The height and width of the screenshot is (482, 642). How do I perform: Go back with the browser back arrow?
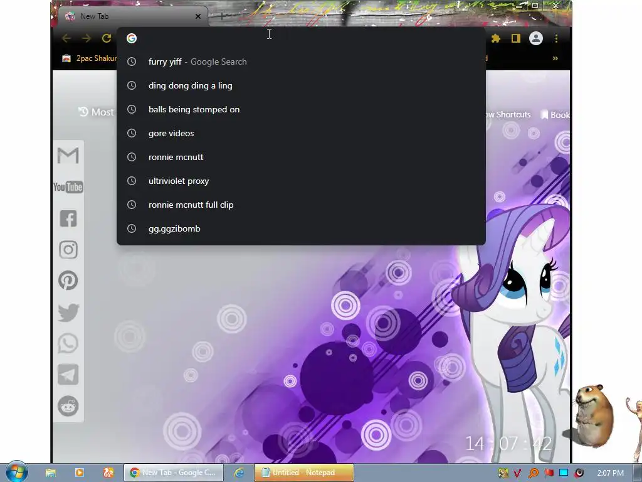[66, 38]
